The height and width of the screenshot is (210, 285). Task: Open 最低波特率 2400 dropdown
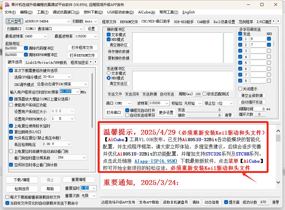pos(45,36)
